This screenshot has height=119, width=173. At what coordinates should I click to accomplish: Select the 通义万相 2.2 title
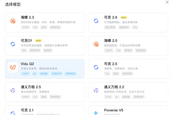coord(114,87)
